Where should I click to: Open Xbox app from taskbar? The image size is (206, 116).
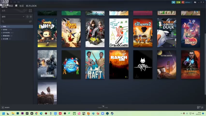click(x=74, y=113)
